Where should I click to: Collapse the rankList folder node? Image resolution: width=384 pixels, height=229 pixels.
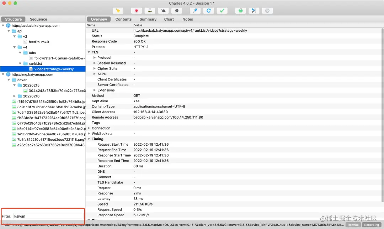(20, 63)
